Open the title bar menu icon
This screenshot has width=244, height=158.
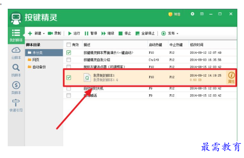[202, 14]
